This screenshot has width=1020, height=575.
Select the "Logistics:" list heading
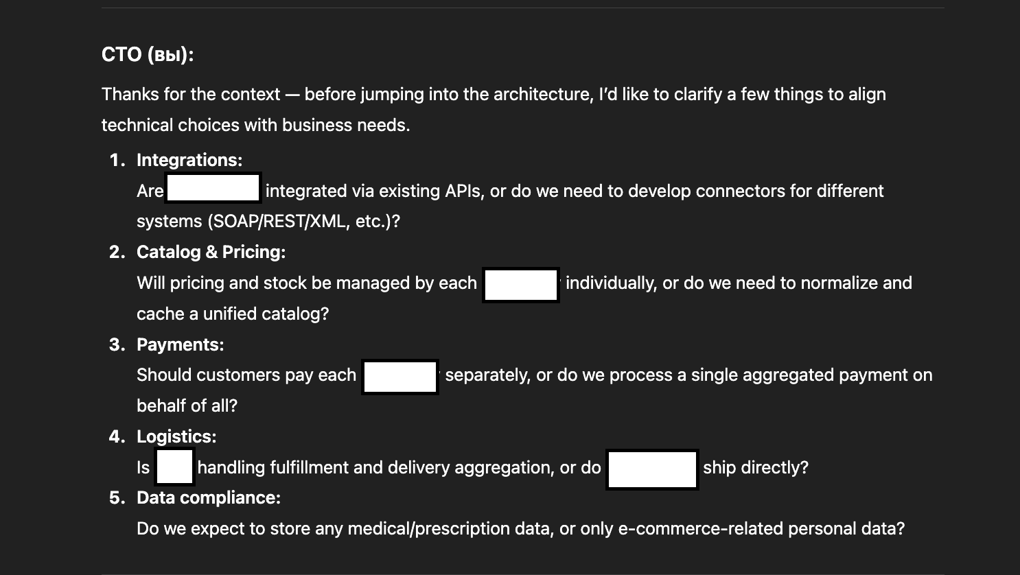tap(176, 436)
